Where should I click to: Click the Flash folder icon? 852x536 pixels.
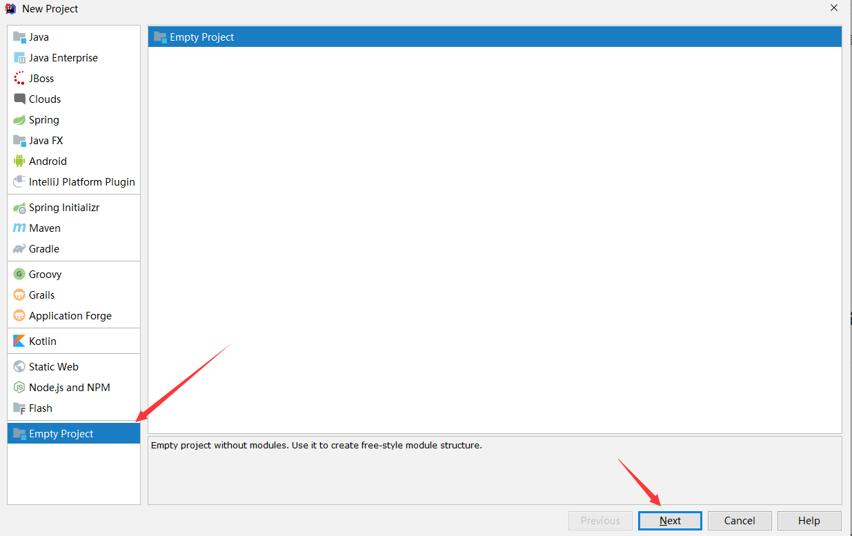click(x=19, y=408)
